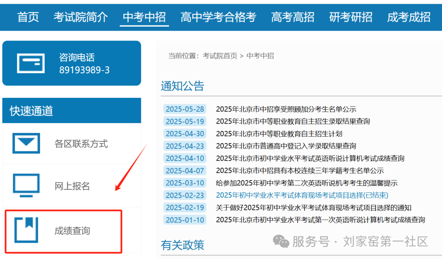Click 考试院首页 breadcrumb link
Viewport: 442px width, 259px height.
point(220,56)
